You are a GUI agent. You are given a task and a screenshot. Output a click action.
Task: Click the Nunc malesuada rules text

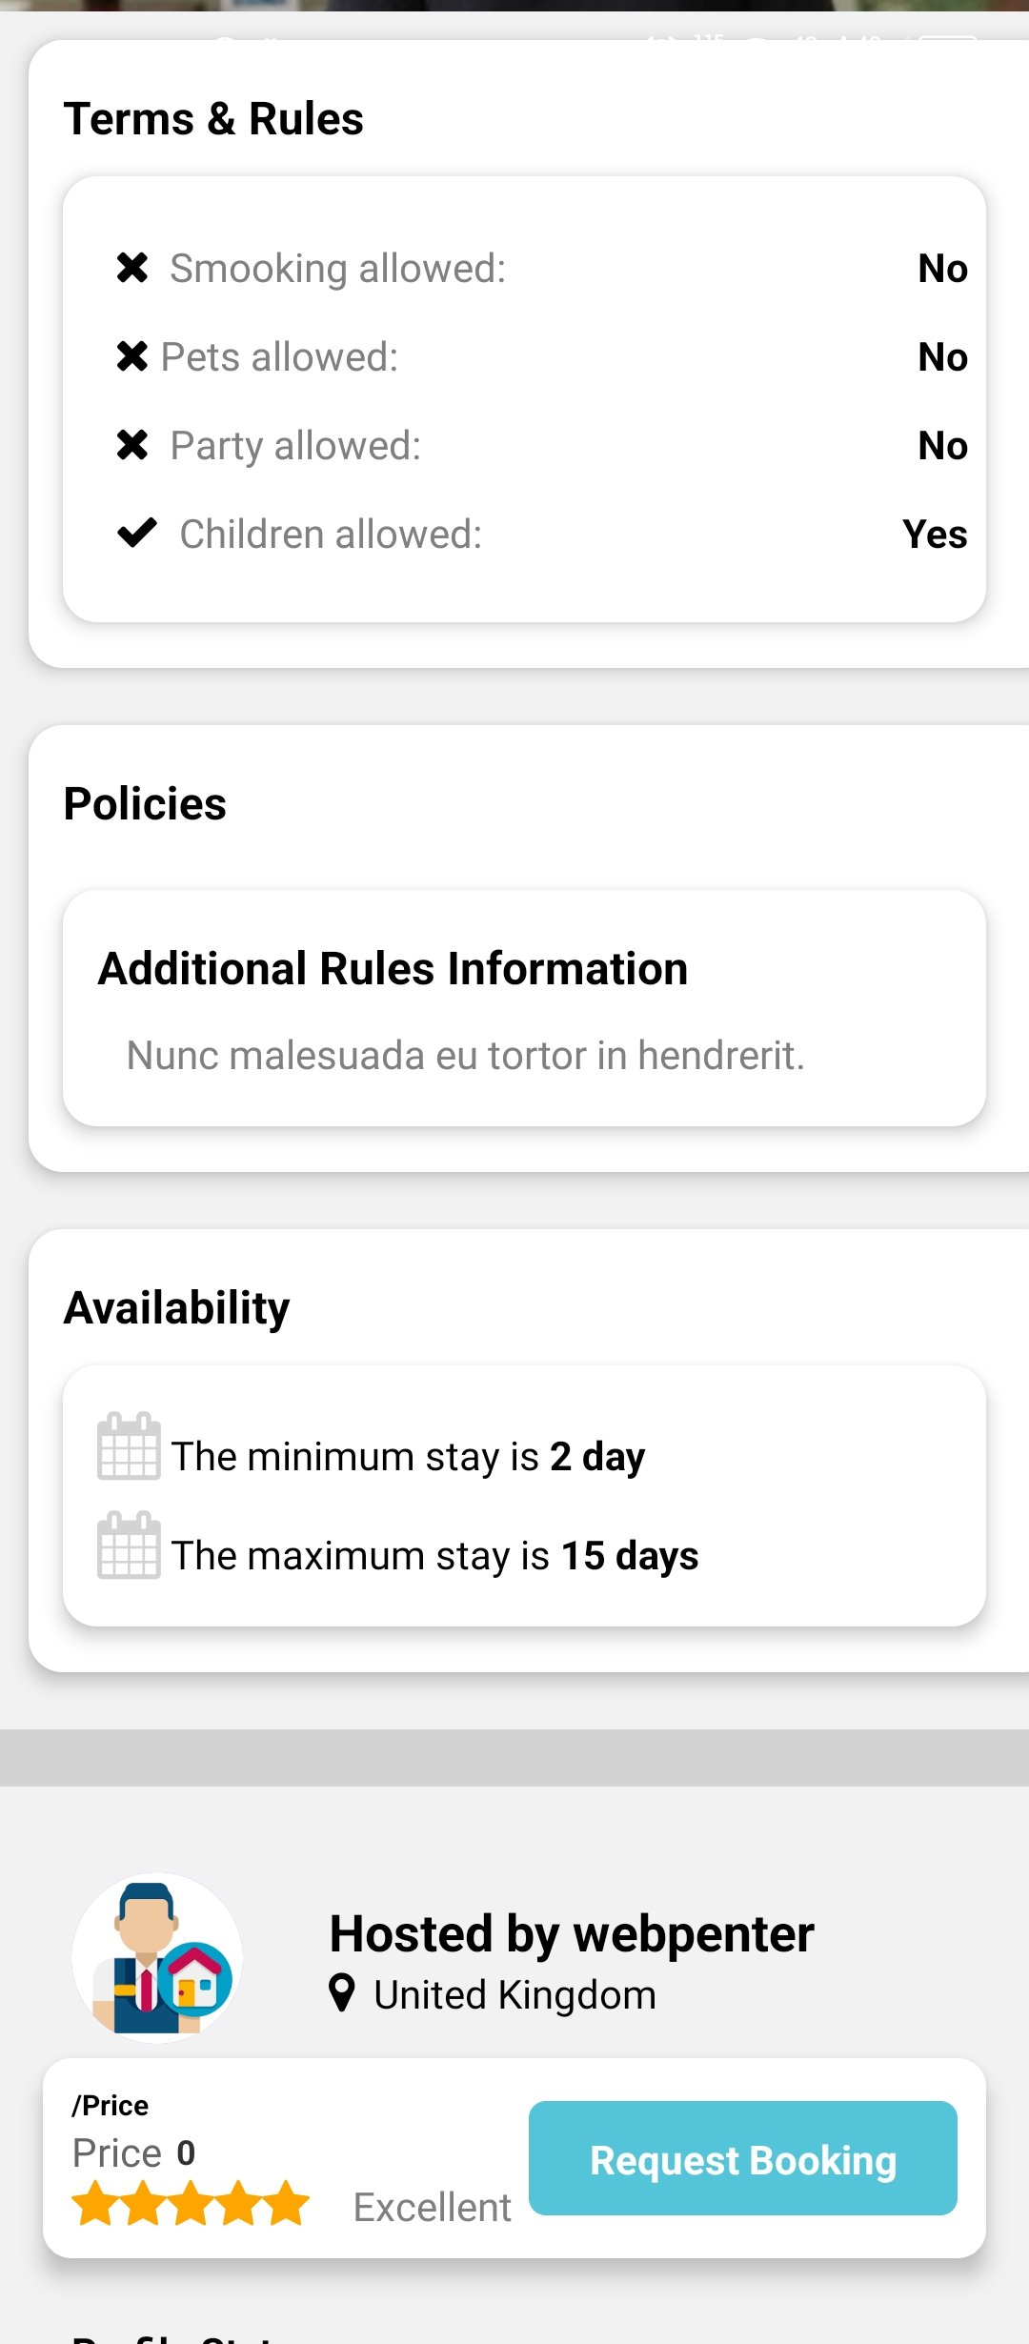(466, 1056)
